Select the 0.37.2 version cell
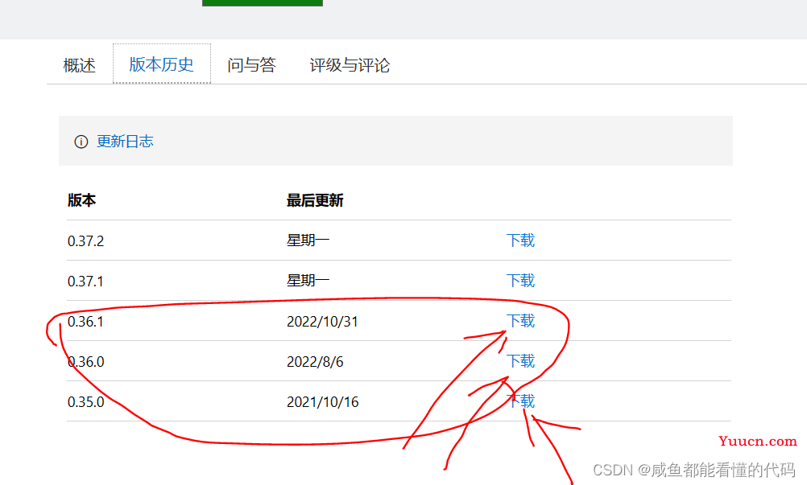The height and width of the screenshot is (485, 807). pos(86,241)
